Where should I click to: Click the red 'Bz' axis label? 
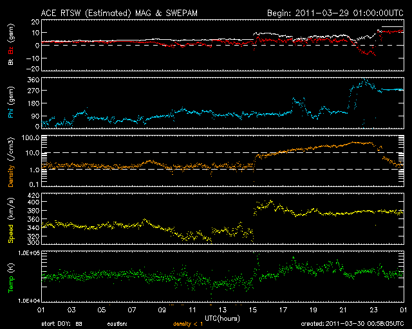pos(11,50)
